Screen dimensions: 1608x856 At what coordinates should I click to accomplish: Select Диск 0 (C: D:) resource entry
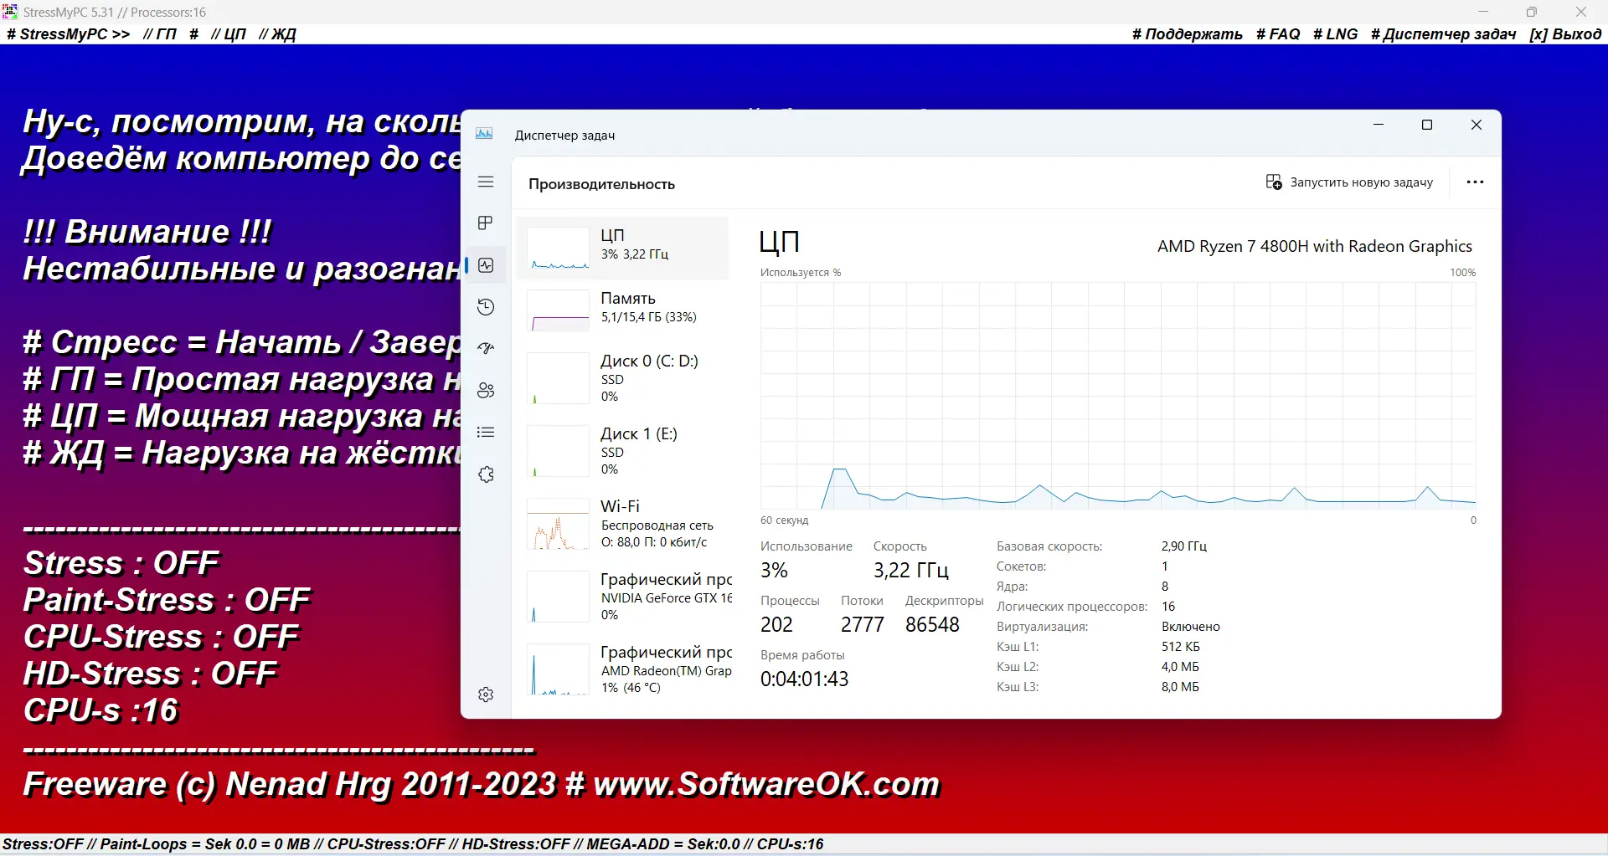pyautogui.click(x=623, y=378)
